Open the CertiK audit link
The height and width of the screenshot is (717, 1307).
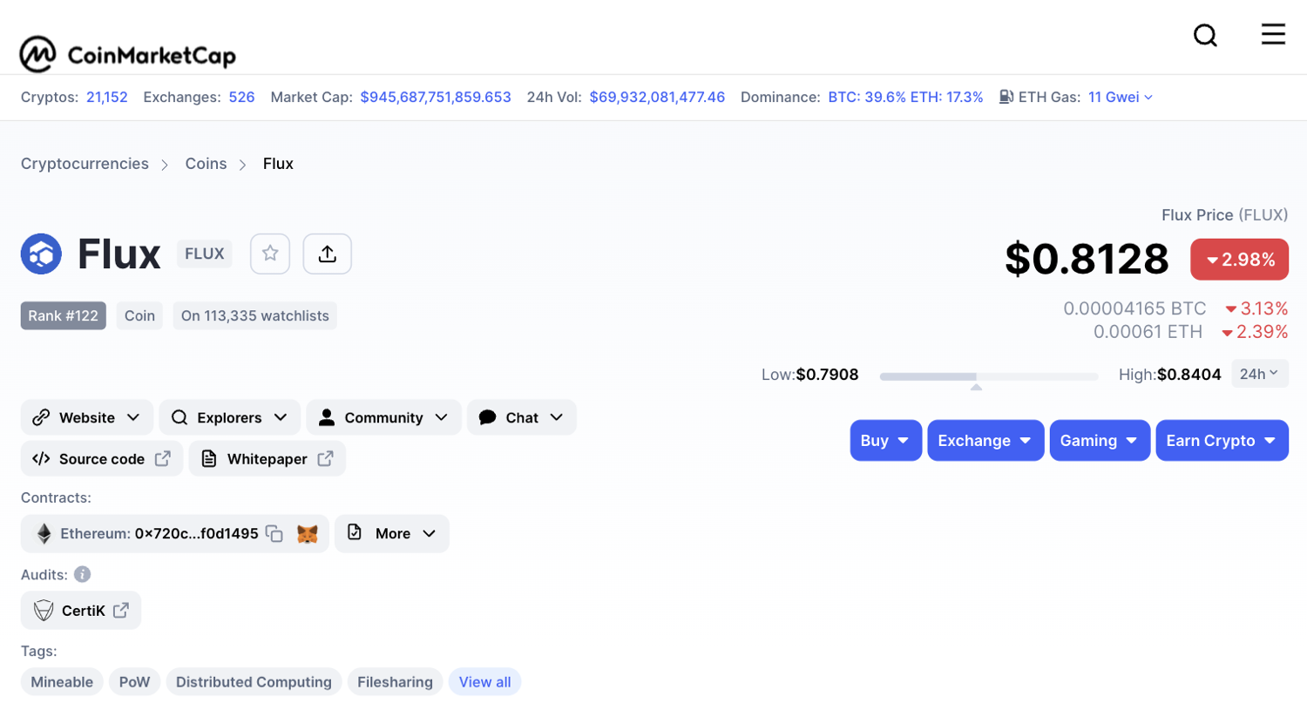coord(81,611)
